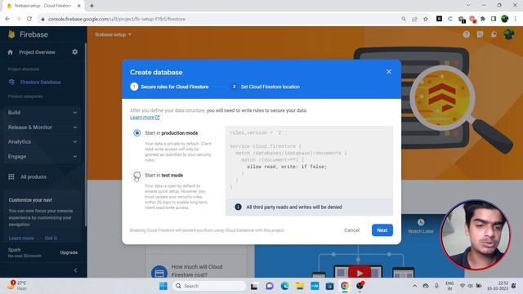Expand the Engage section
Screen dimensions: 523x294
tap(42, 156)
